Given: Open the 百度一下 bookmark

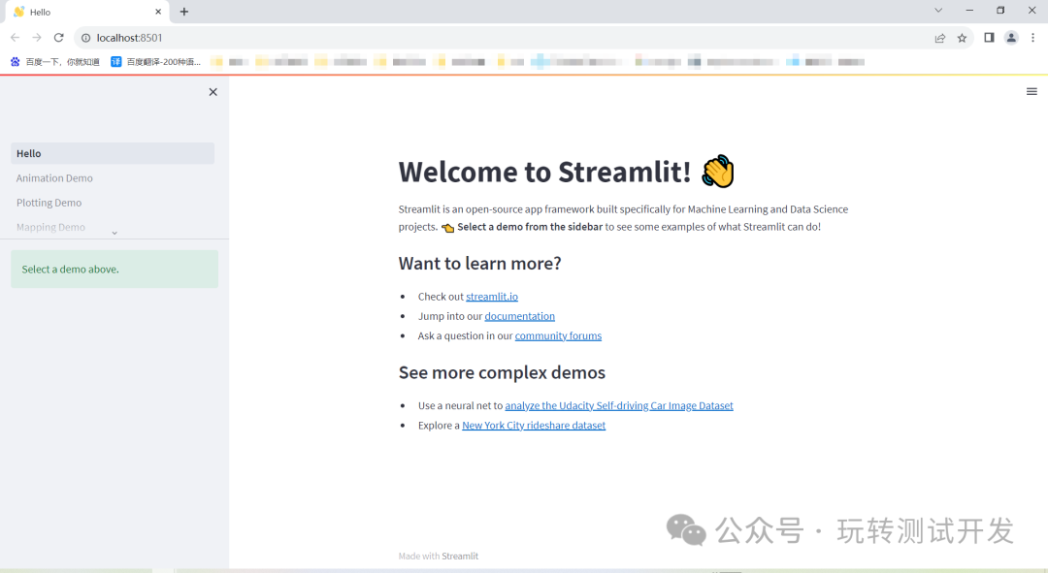Looking at the screenshot, I should [x=54, y=61].
